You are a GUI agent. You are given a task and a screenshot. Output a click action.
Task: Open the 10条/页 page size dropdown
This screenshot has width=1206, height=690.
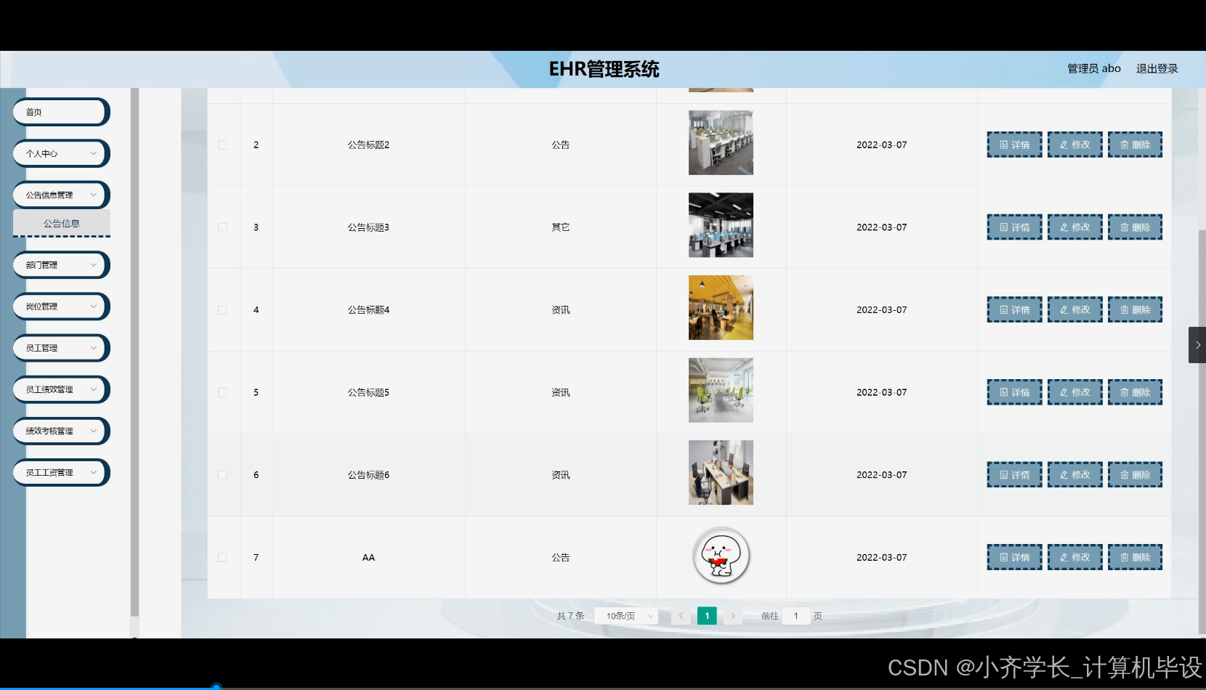626,615
